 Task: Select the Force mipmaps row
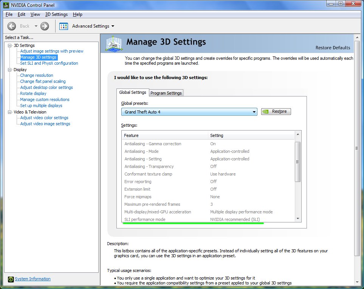208,197
